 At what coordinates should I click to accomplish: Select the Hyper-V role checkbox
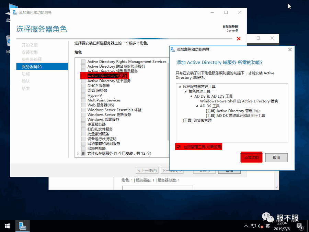(83, 95)
